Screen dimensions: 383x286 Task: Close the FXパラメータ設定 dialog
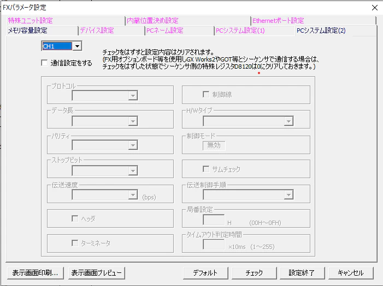[375, 8]
